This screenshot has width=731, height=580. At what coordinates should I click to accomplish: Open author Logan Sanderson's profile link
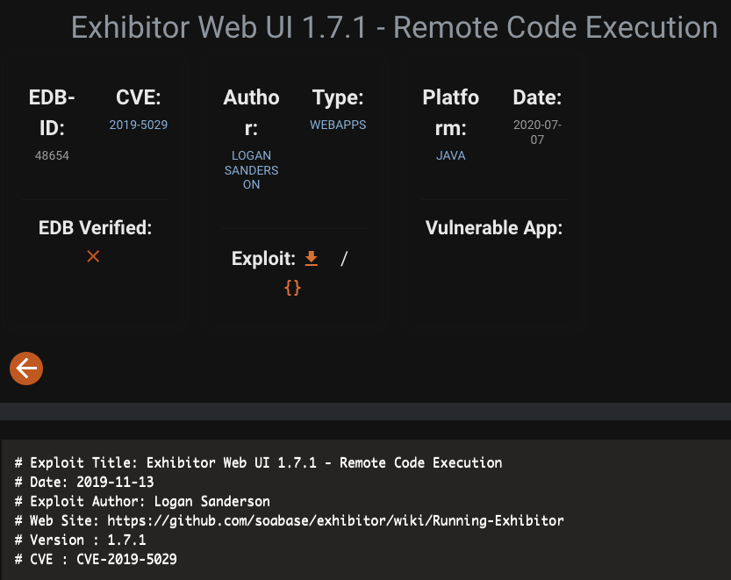(x=251, y=169)
